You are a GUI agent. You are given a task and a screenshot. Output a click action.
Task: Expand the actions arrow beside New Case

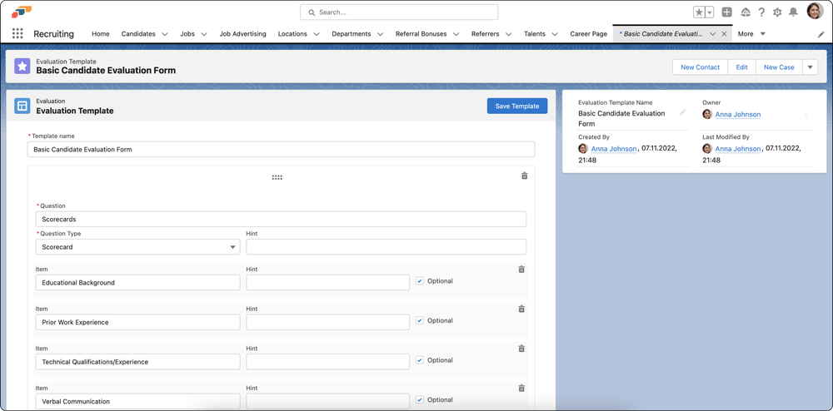(x=810, y=67)
